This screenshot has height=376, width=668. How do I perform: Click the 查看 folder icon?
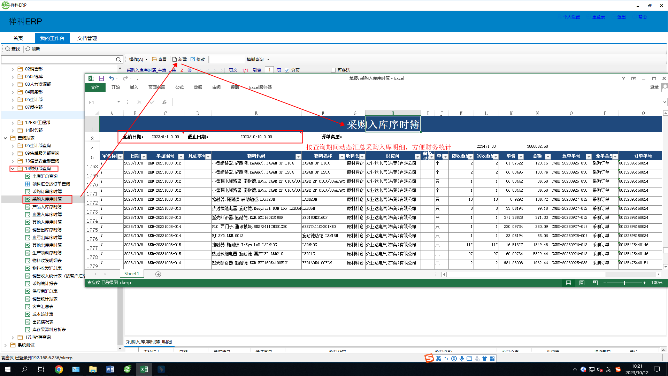(154, 60)
